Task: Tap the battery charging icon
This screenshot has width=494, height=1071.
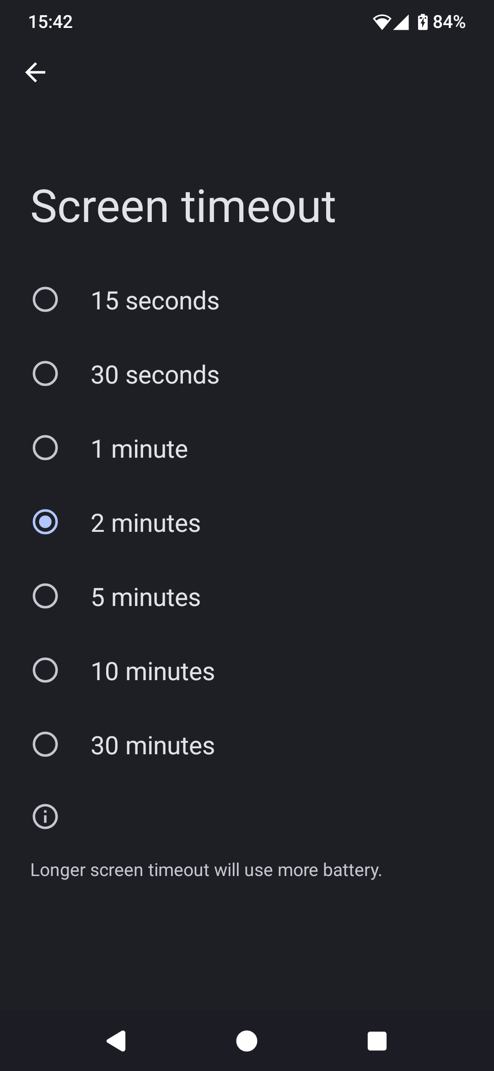Action: (x=423, y=22)
